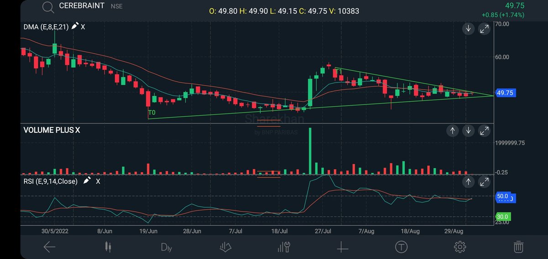Select the T0 trendline anchor label
The height and width of the screenshot is (259, 548).
tap(151, 112)
